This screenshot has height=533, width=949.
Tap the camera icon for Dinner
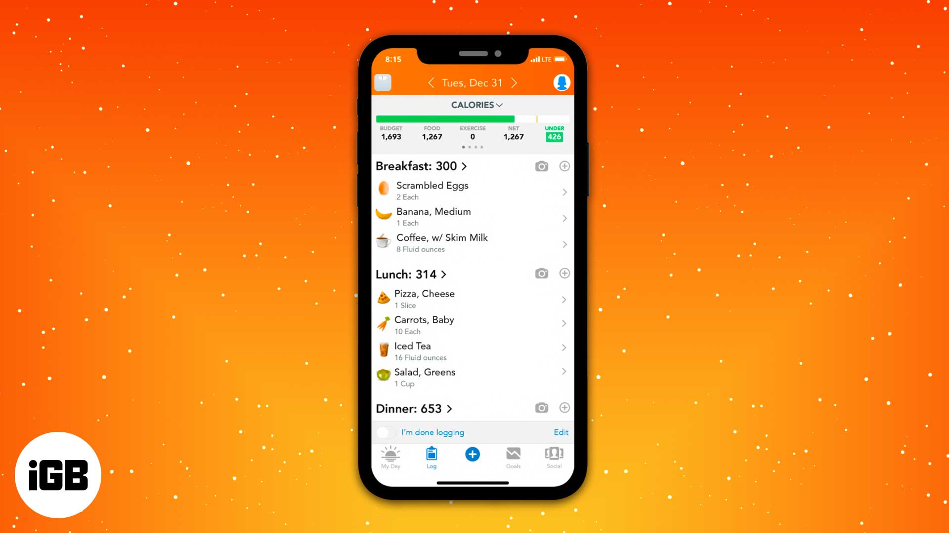(542, 408)
